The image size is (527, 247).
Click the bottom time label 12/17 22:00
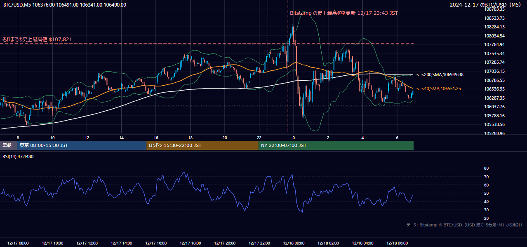[259, 243]
